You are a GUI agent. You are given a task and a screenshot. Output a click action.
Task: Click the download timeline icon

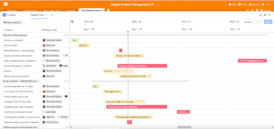[260, 15]
